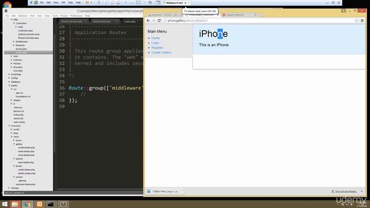This screenshot has height=208, width=370.
Task: Click Show all downloads link
Action: click(x=345, y=191)
